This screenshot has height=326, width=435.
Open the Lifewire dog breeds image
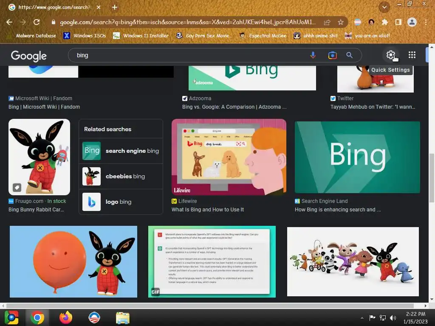point(229,157)
